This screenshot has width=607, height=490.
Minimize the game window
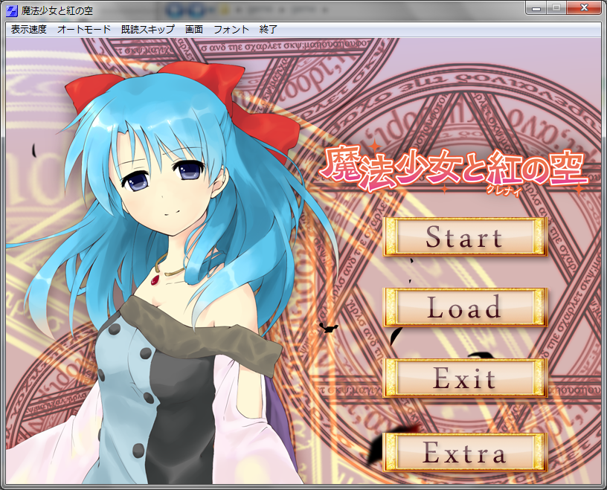coord(536,7)
